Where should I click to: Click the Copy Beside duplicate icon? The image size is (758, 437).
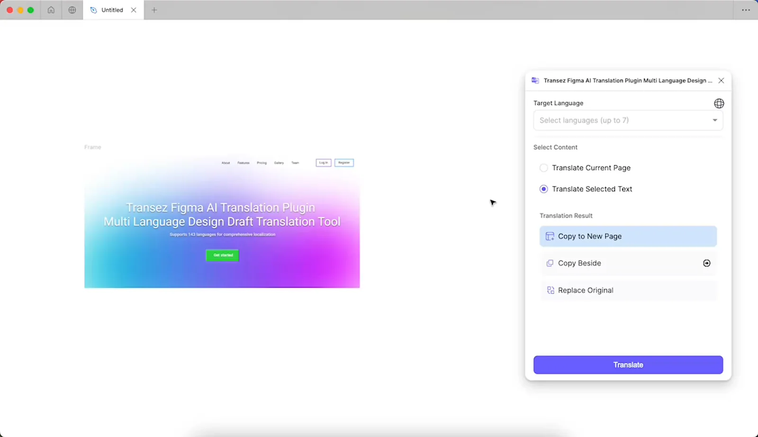point(550,263)
